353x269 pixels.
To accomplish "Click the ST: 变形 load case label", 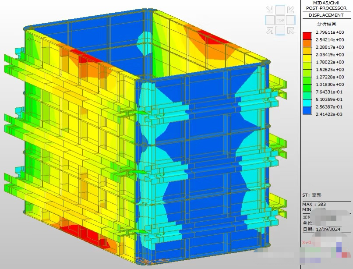I will [x=312, y=195].
